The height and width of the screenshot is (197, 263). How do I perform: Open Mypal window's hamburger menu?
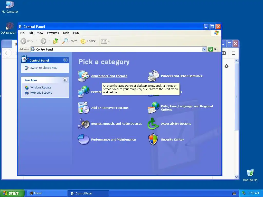(x=234, y=53)
